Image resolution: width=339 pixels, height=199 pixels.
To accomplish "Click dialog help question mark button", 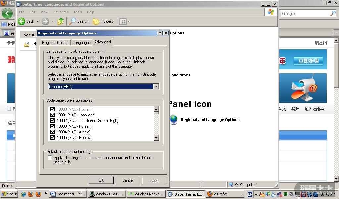I will tap(160, 33).
